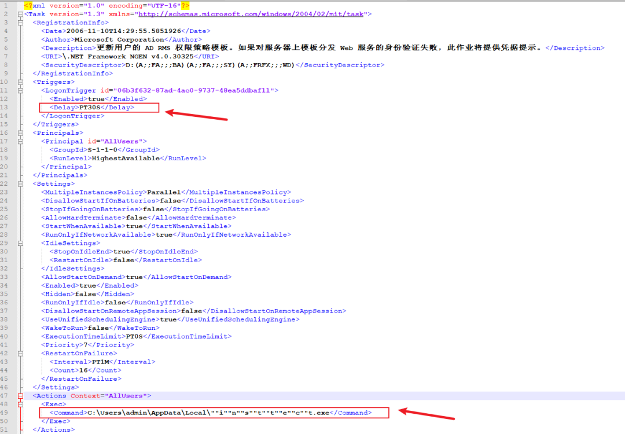
Task: Collapse the Exec block fold marker
Action: click(x=20, y=404)
